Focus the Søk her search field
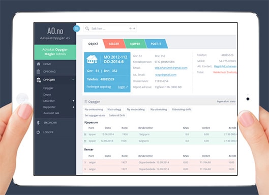This screenshot has width=269, height=195. (x=110, y=29)
